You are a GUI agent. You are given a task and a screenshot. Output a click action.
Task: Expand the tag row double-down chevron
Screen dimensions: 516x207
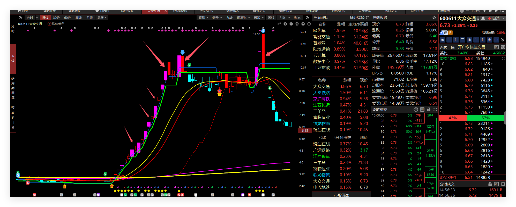point(503,40)
